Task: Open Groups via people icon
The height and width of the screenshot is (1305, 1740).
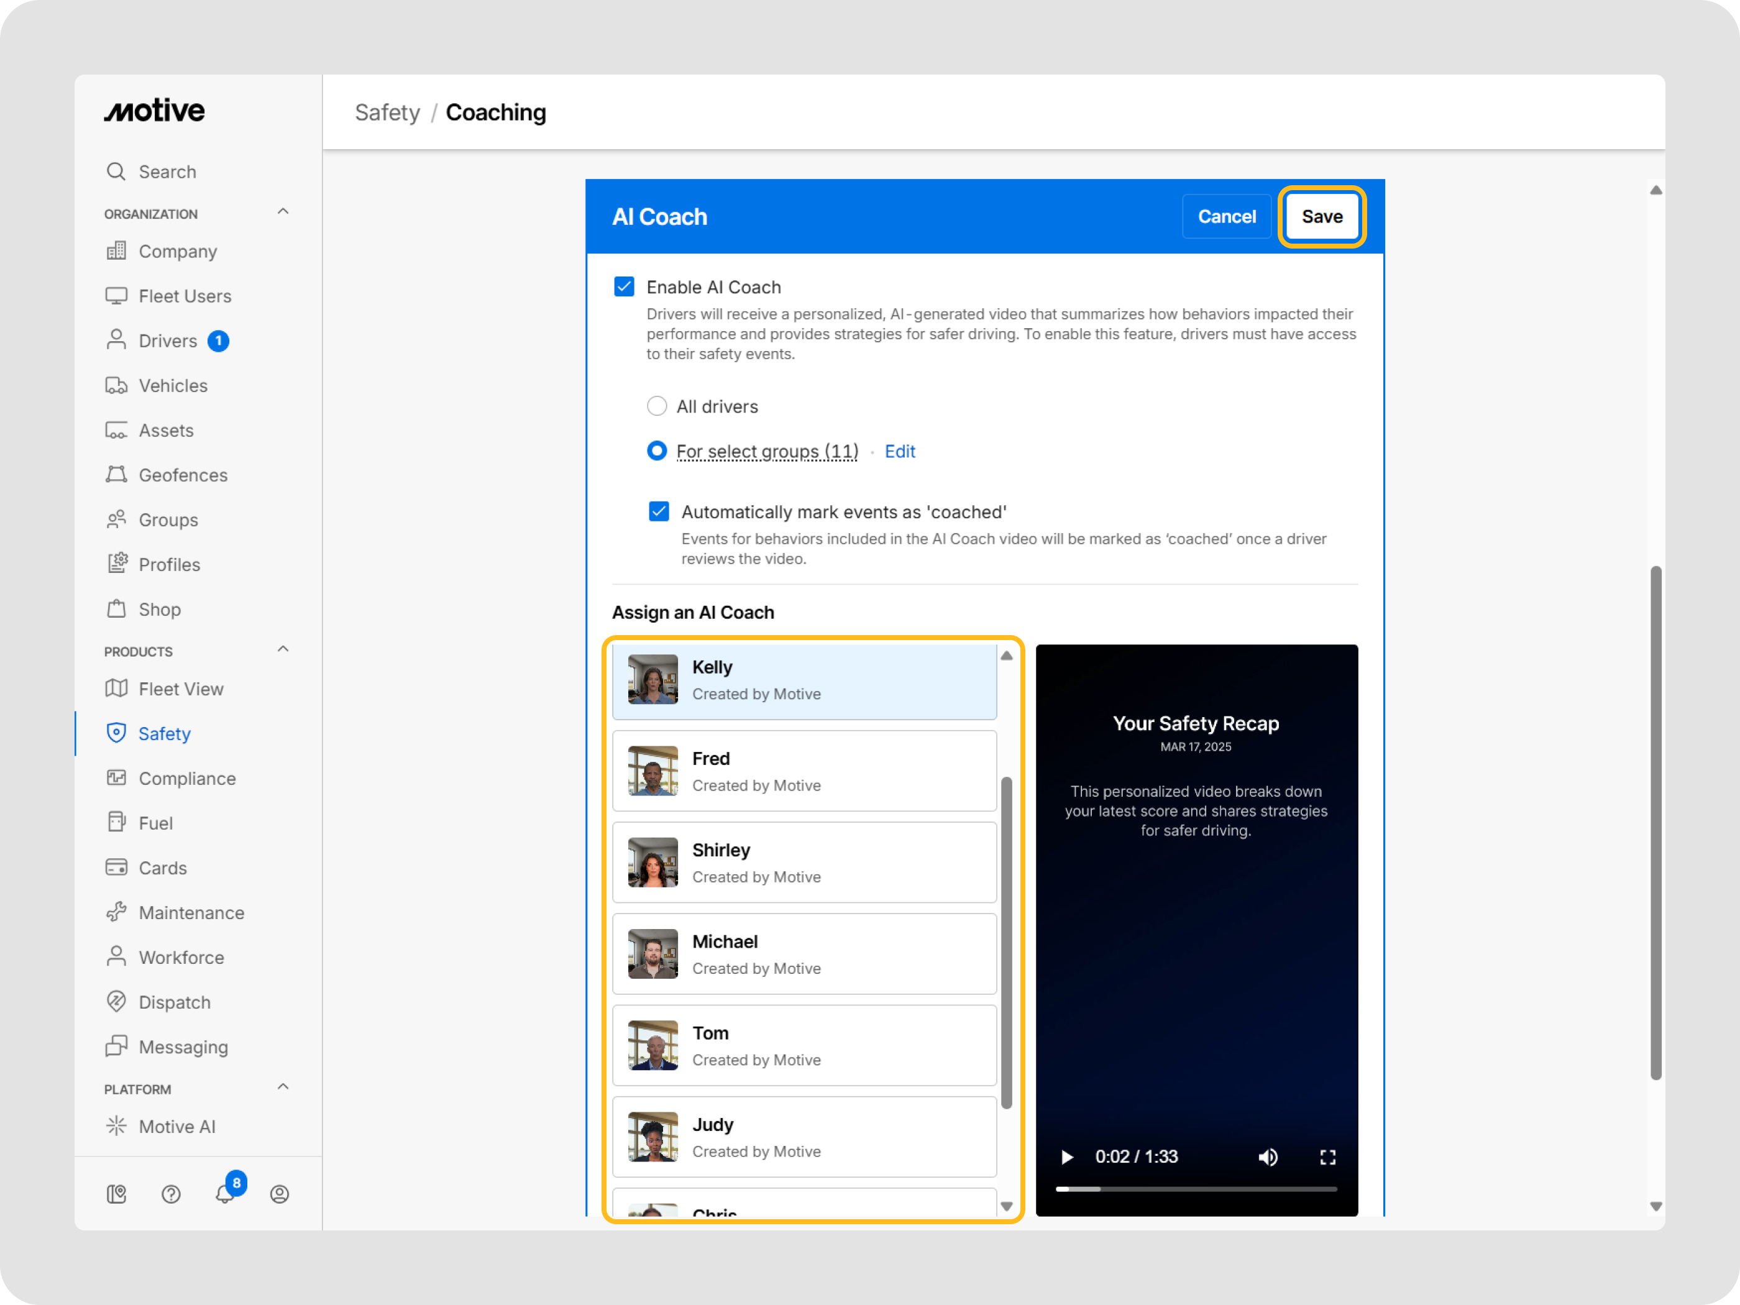Action: click(116, 519)
